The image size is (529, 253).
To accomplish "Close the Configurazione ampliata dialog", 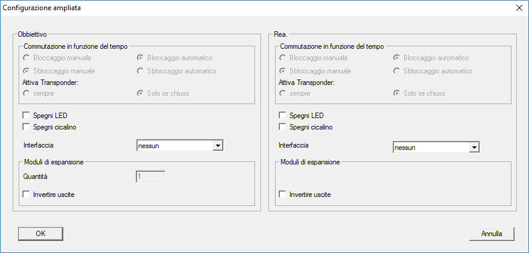I will point(519,8).
